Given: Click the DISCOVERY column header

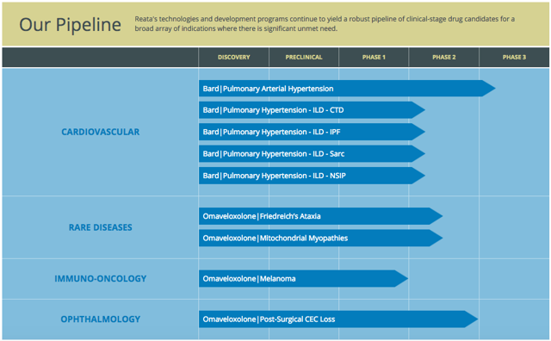Looking at the screenshot, I should pos(233,58).
